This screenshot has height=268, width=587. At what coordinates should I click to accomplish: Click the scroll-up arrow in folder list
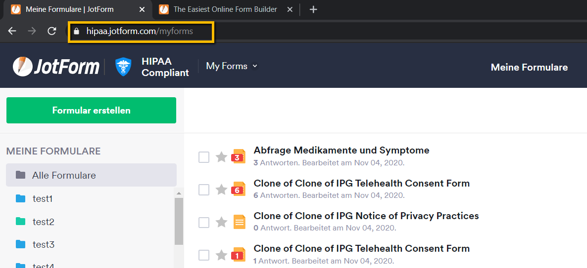[x=179, y=193]
